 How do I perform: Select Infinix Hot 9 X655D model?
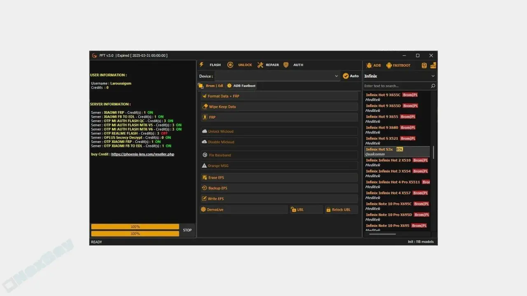click(397, 108)
